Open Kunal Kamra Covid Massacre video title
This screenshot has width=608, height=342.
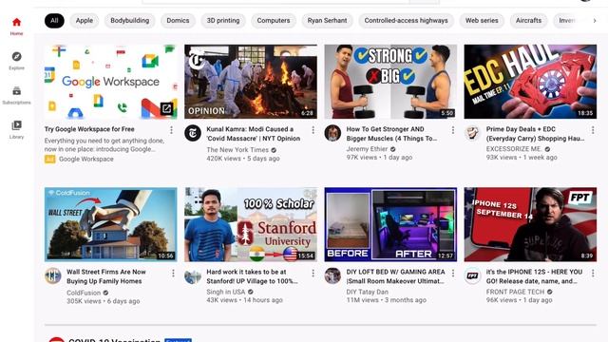254,134
